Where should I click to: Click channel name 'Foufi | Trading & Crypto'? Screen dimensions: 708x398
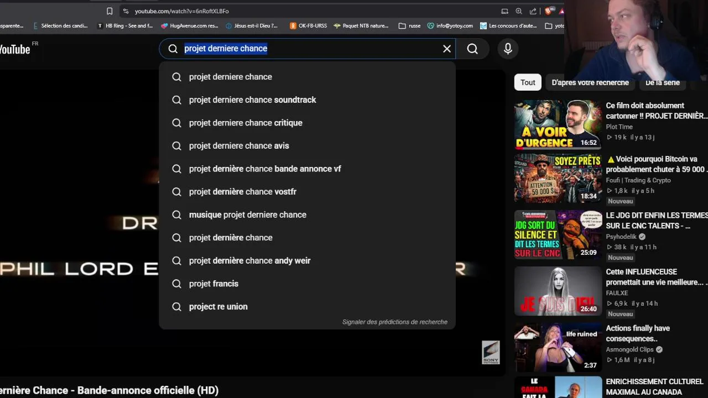638,180
